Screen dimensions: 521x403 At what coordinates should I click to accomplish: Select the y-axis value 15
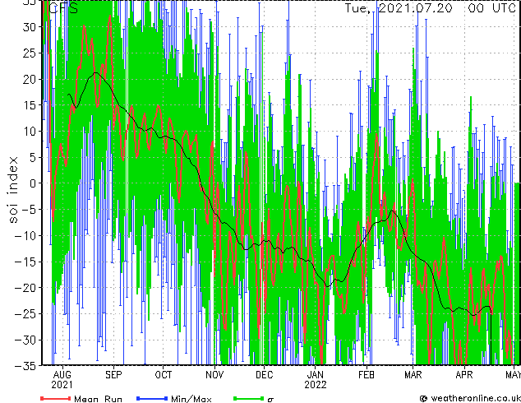click(30, 105)
